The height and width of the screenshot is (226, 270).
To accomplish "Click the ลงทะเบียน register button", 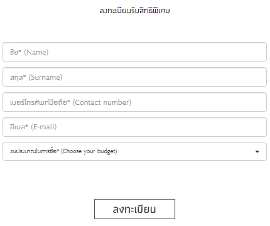I will (x=134, y=209).
